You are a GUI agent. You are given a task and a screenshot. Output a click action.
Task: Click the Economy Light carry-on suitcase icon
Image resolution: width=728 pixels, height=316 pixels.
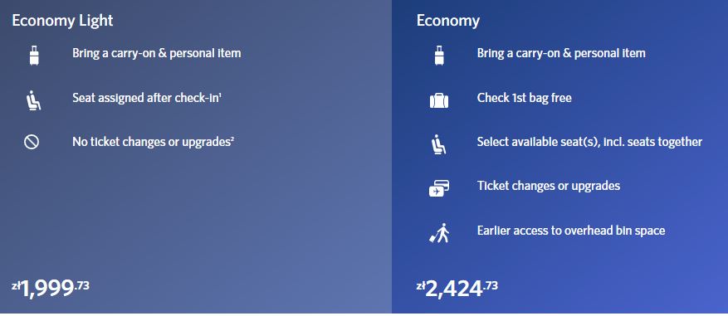(x=34, y=56)
